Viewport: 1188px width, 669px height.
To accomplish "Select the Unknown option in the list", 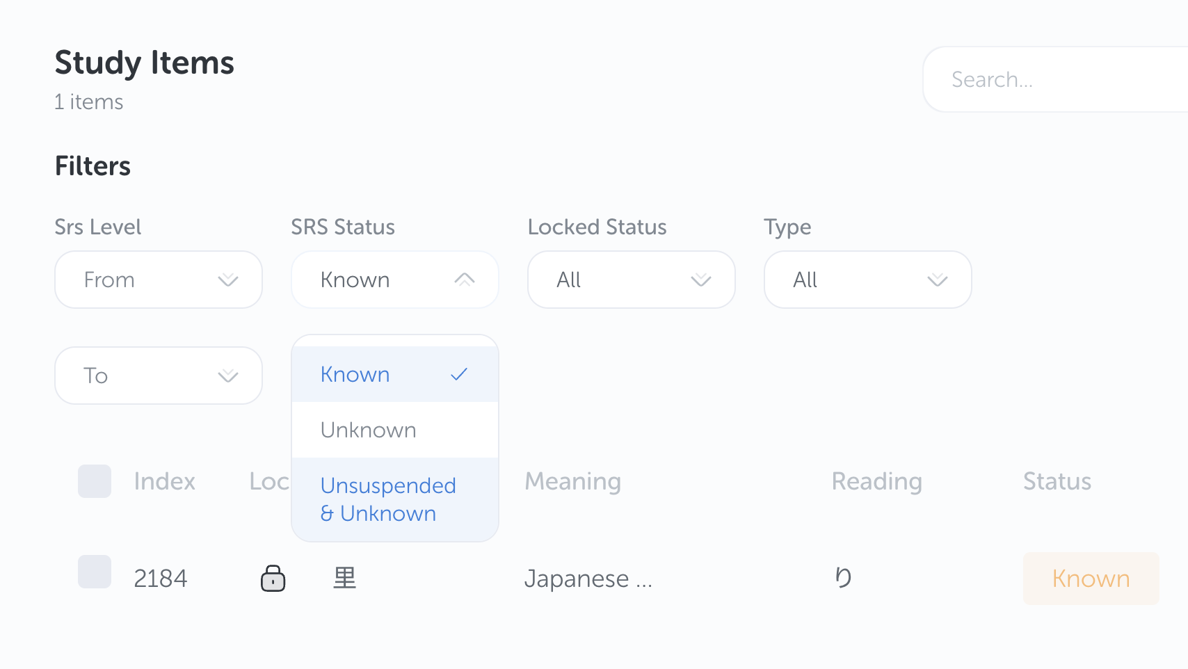I will coord(369,430).
